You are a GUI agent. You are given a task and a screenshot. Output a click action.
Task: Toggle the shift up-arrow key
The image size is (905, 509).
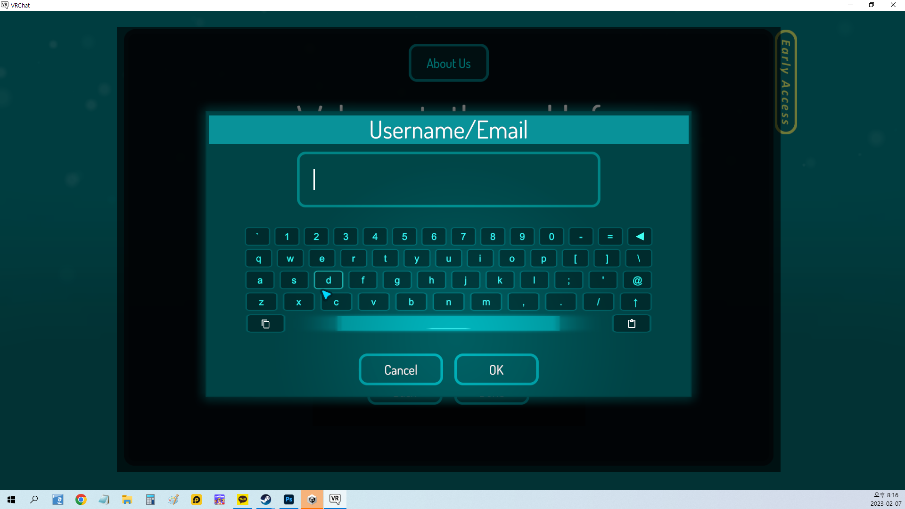point(635,302)
